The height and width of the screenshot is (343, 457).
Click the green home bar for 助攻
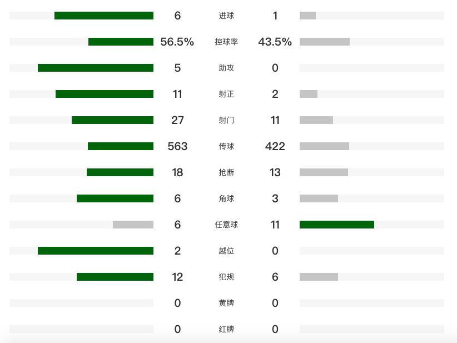tap(96, 68)
